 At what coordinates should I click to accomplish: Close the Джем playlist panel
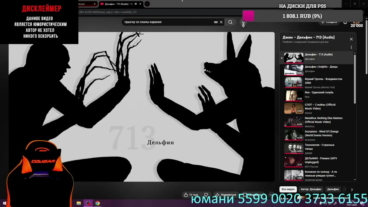[x=351, y=39]
